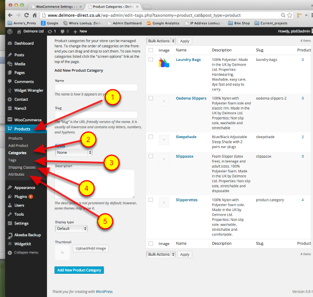The image size is (313, 297).
Task: Click the category Name input field
Action: tap(96, 87)
